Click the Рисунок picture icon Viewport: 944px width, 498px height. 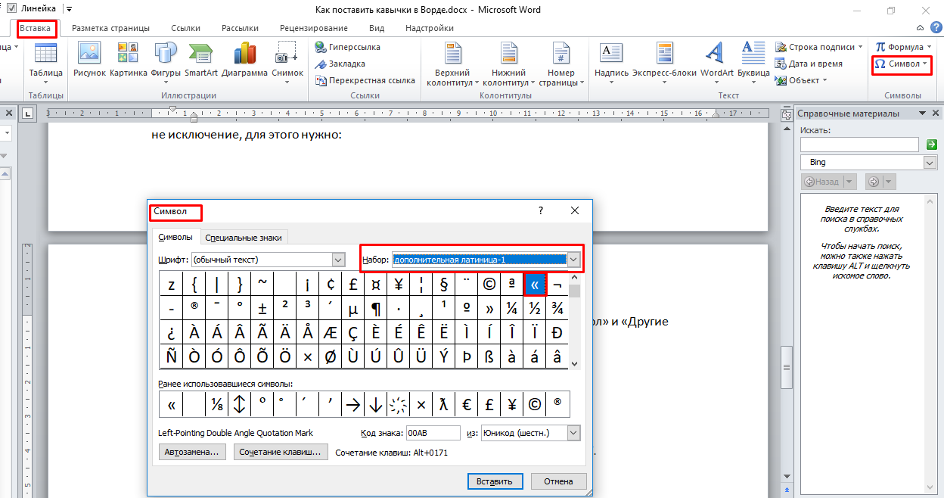89,60
